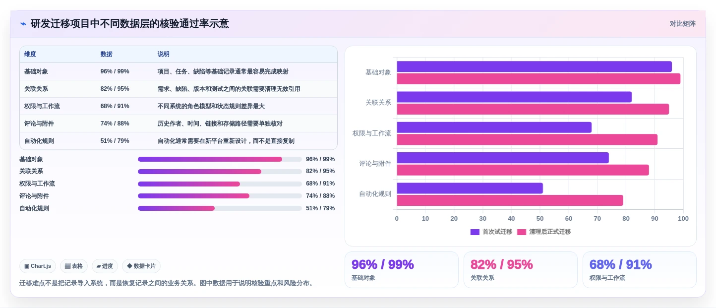Viewport: 716px width, 308px height.
Task: Click the 说明 column header
Action: pyautogui.click(x=164, y=54)
